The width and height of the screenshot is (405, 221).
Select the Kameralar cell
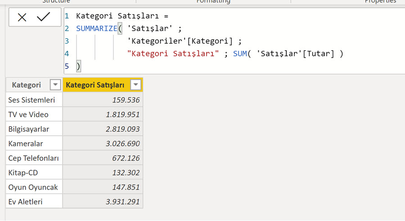[34, 144]
